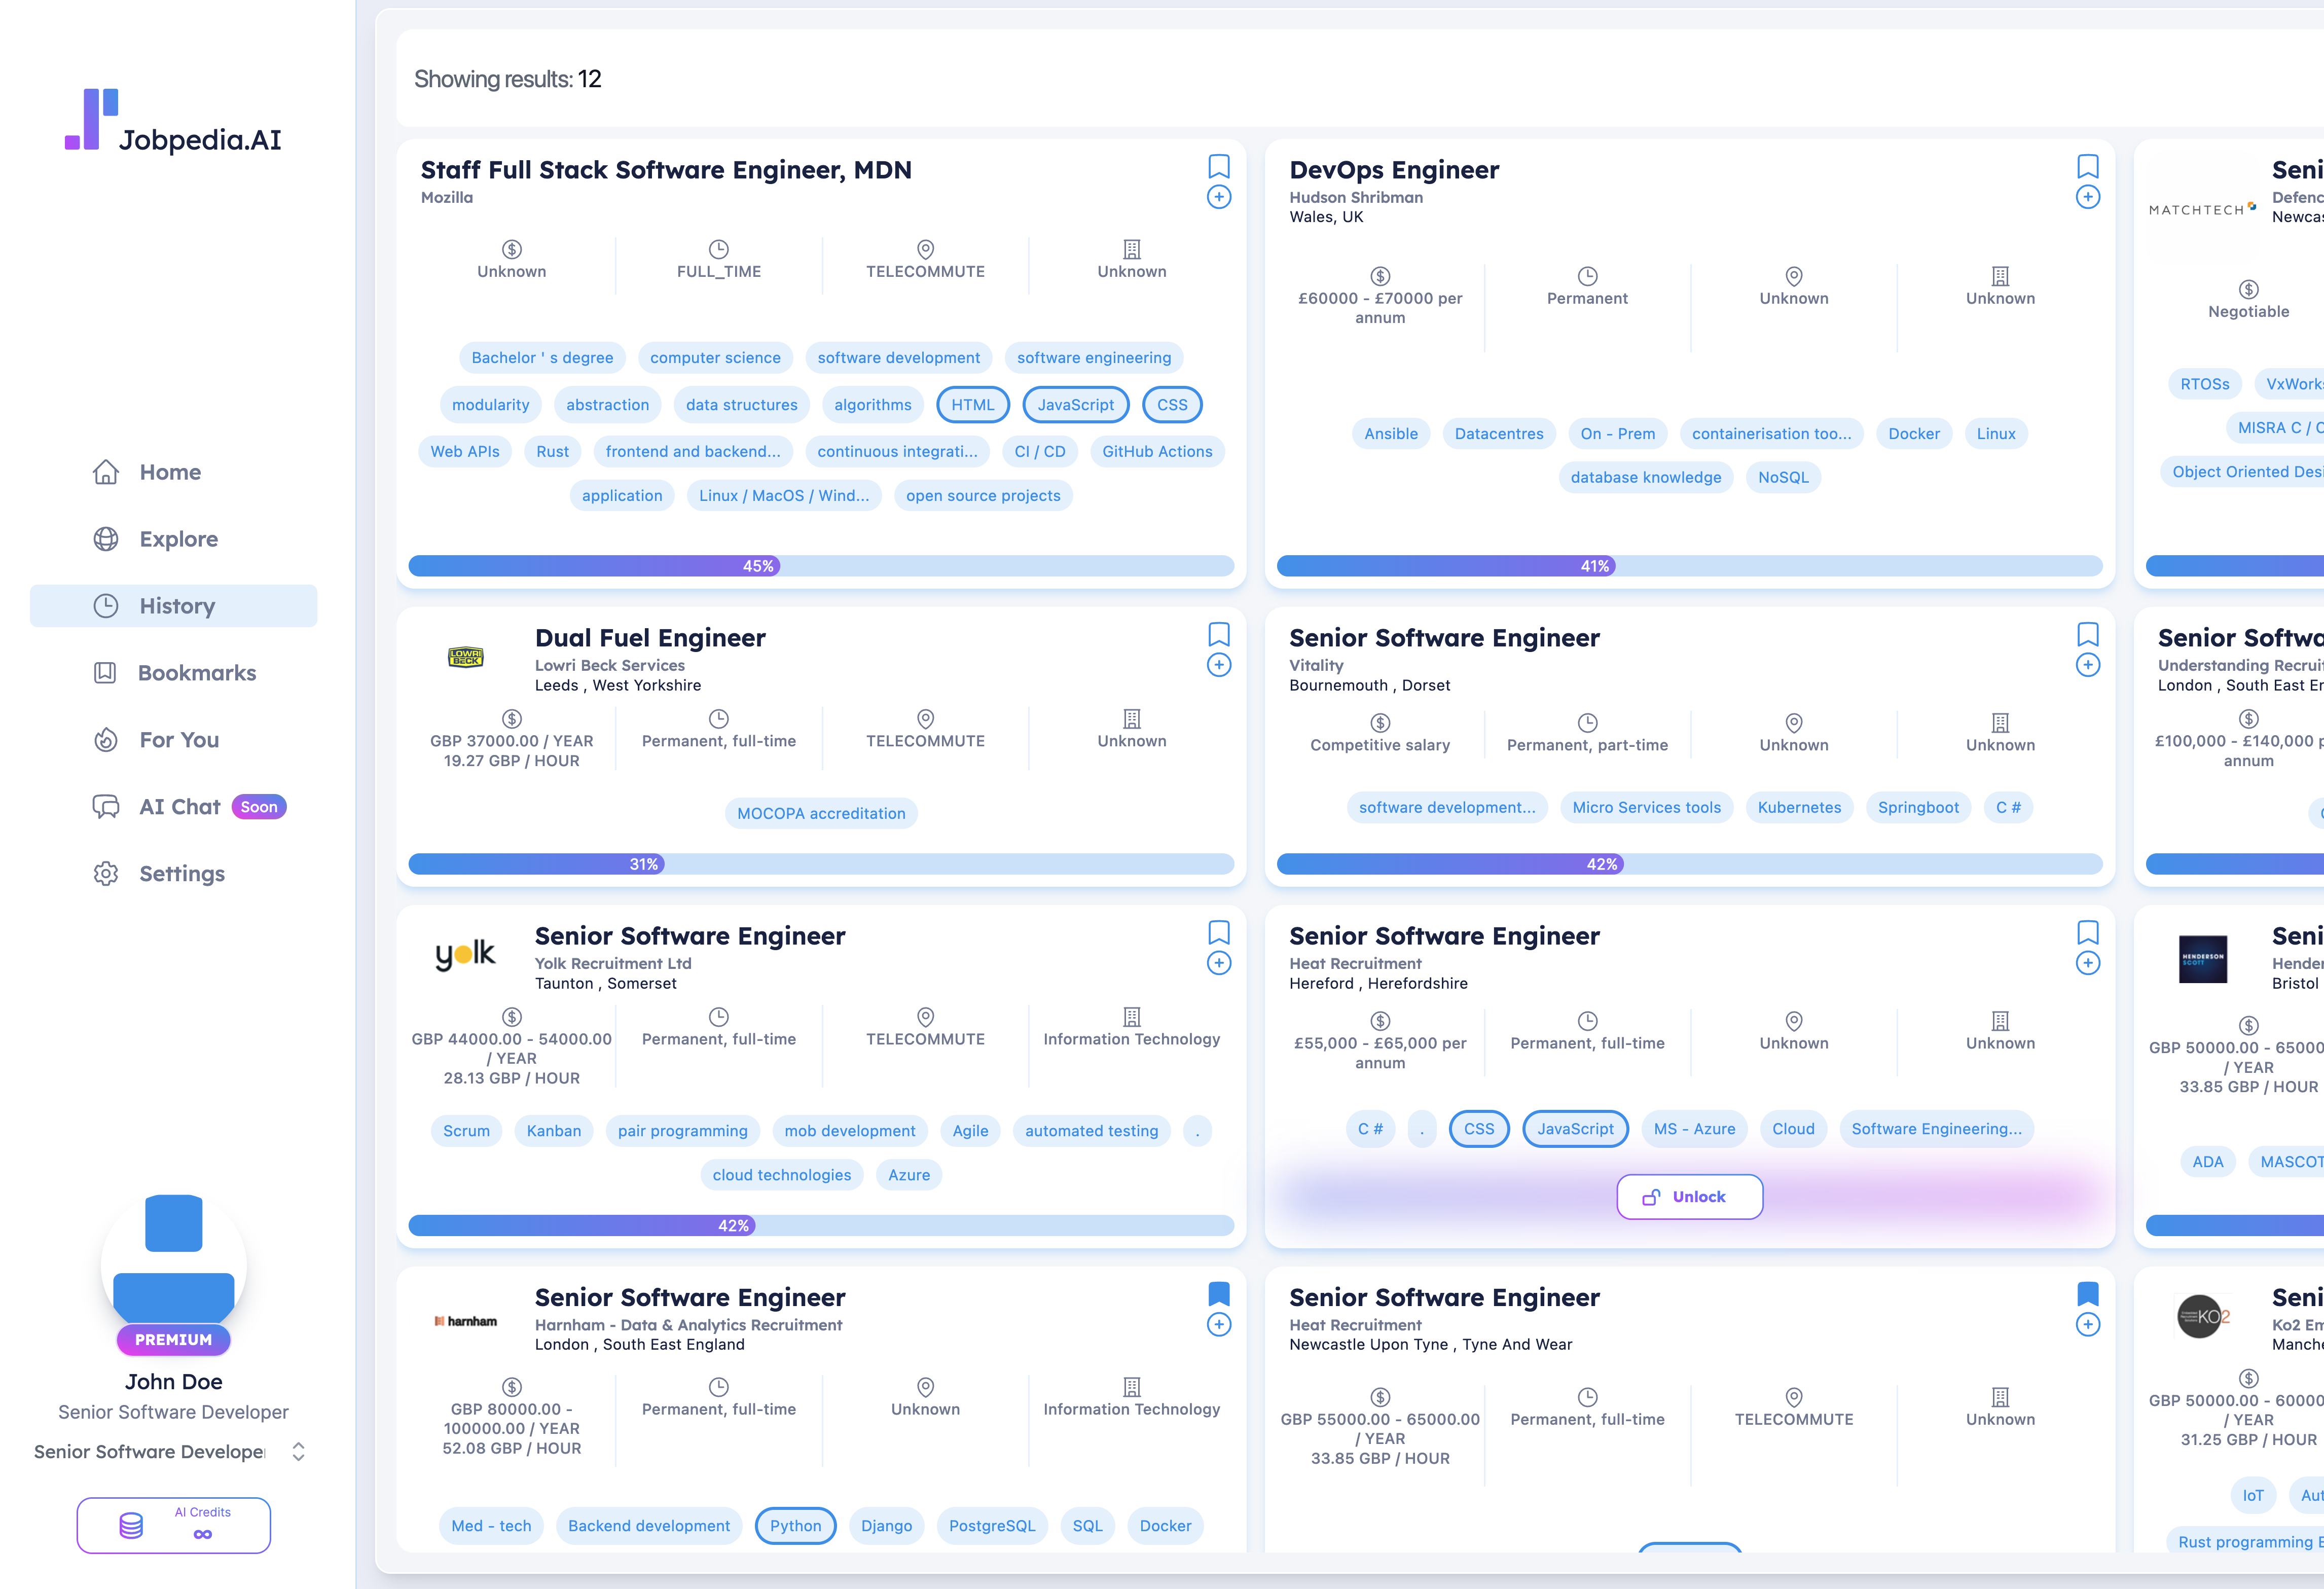Toggle bookmark on the DevOps Engineer card
Viewport: 2324px width, 1589px height.
pyautogui.click(x=2087, y=166)
